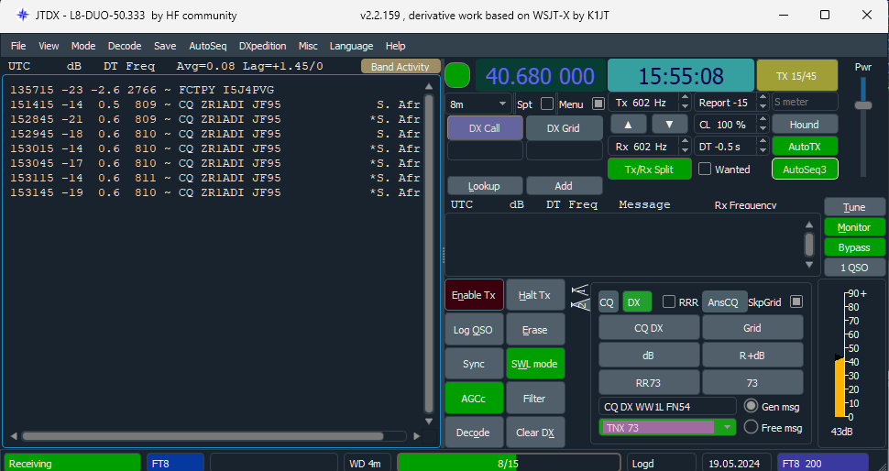
Task: Open the AutoSeq menu
Action: pyautogui.click(x=207, y=46)
